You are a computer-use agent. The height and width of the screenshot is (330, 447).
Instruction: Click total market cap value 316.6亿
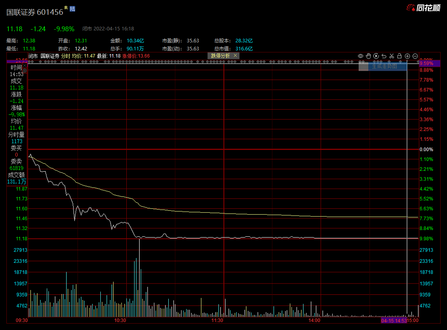click(244, 49)
